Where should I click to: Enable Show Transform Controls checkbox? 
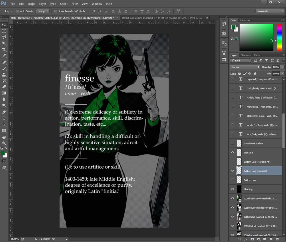pyautogui.click(x=55, y=11)
